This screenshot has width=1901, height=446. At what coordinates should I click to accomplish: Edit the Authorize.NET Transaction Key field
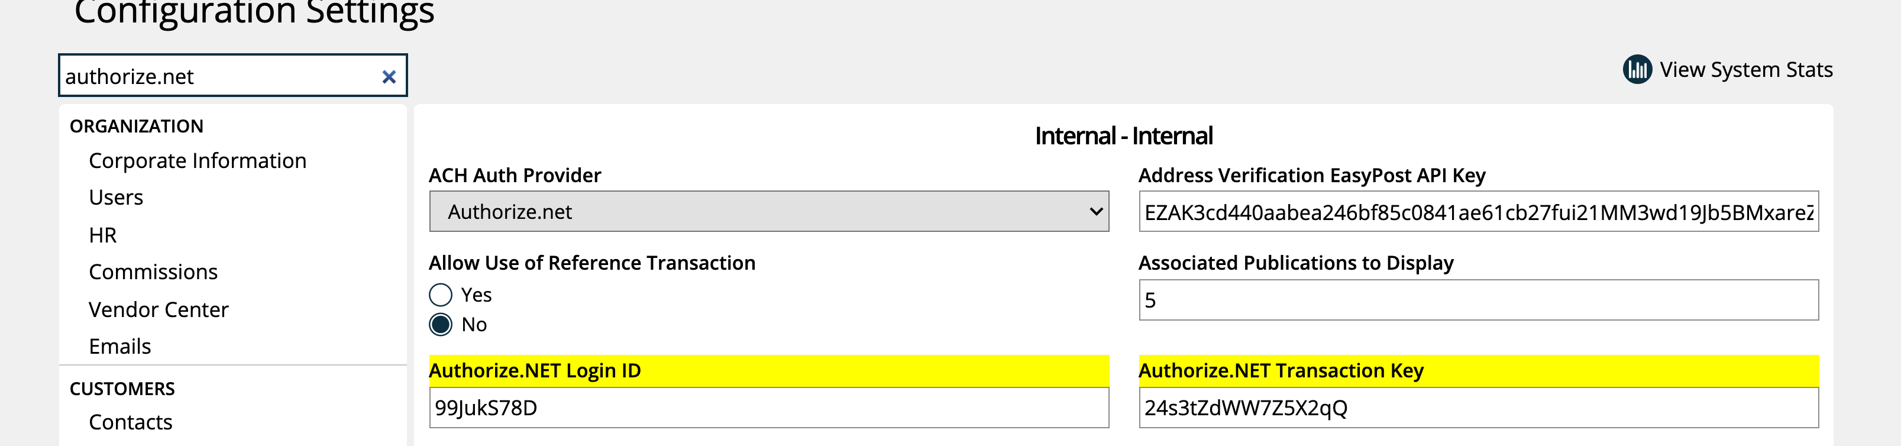click(1478, 408)
